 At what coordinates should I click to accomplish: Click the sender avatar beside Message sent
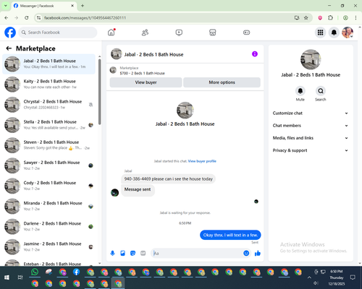coord(114,192)
